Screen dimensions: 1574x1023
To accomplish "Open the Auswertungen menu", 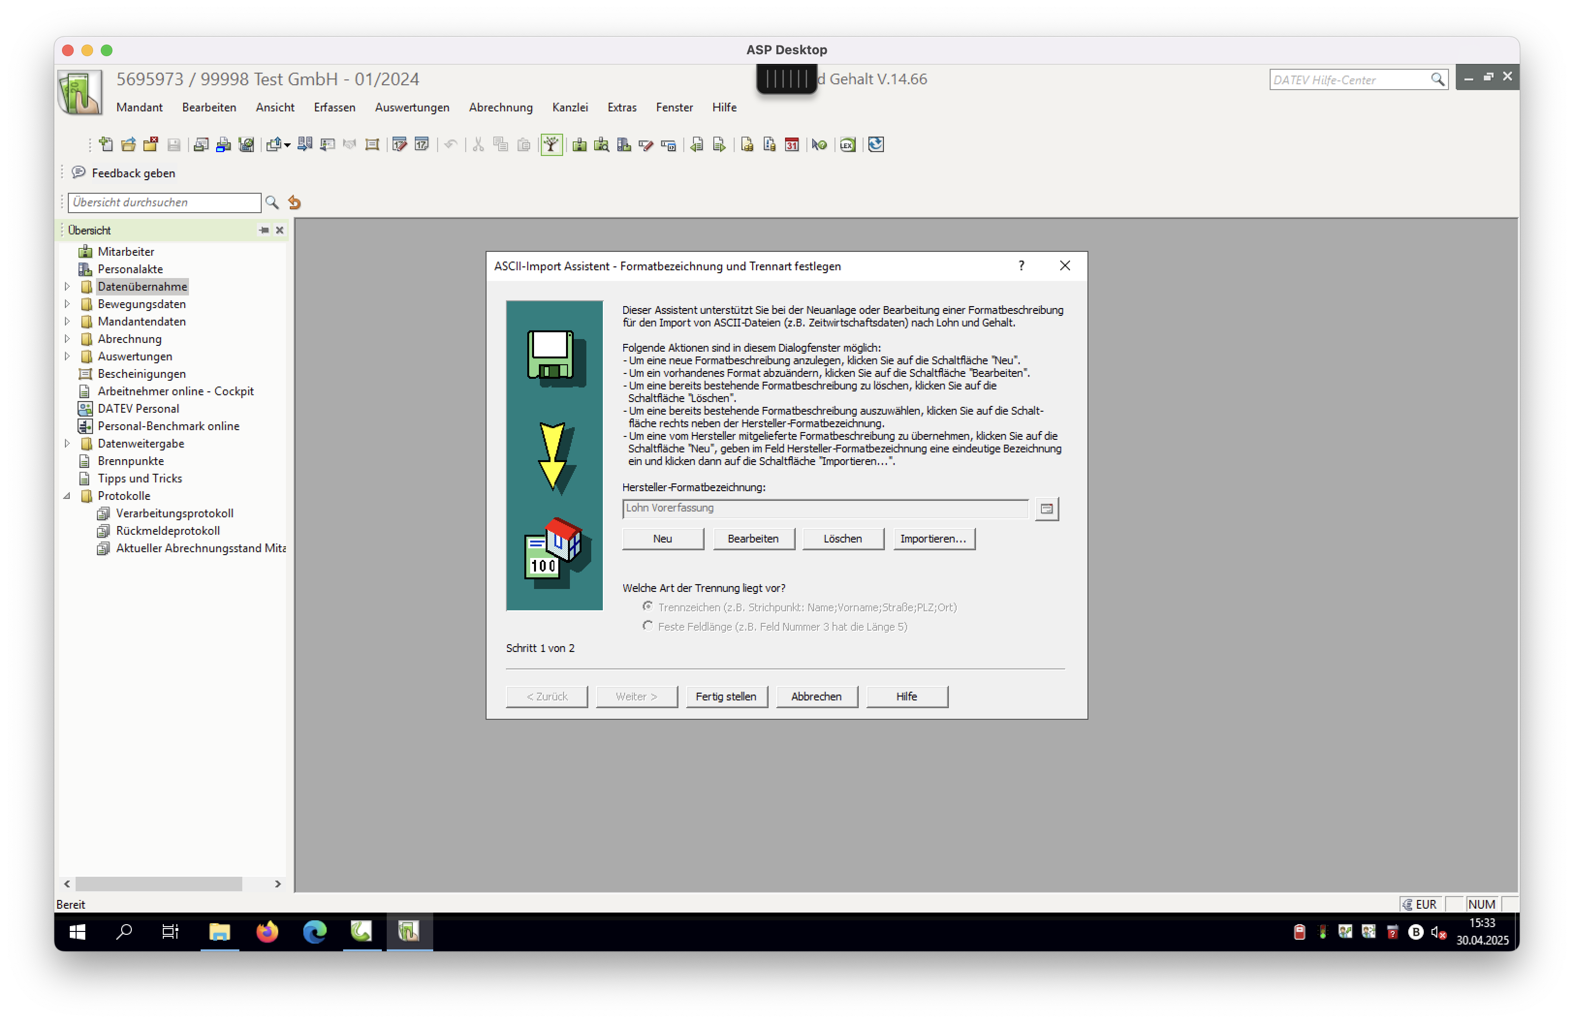I will (411, 107).
